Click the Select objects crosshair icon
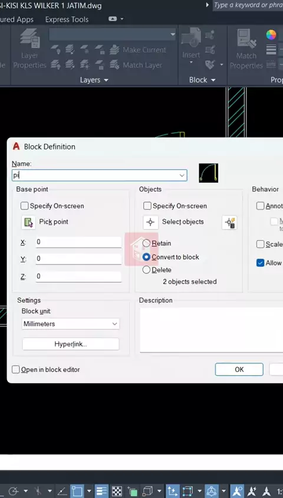283x498 pixels. tap(150, 222)
